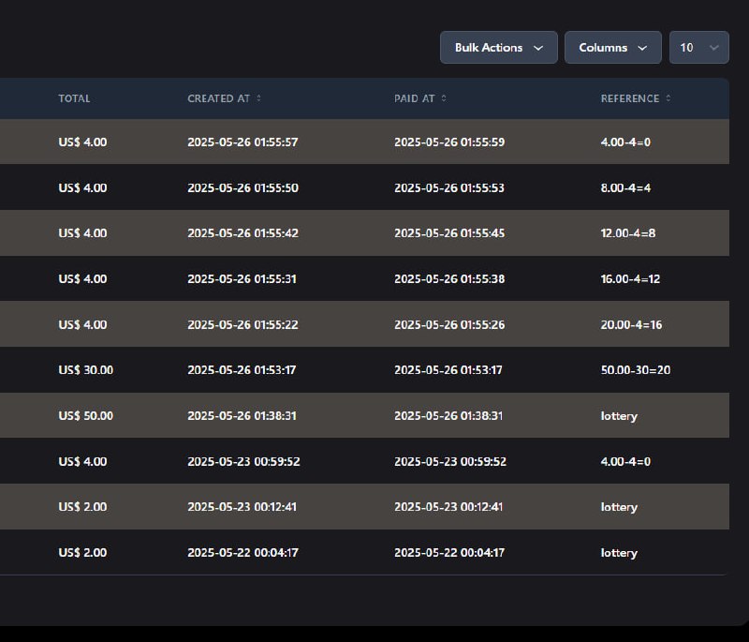The height and width of the screenshot is (642, 749).
Task: Click the sort arrows beside Created At
Action: click(x=259, y=98)
